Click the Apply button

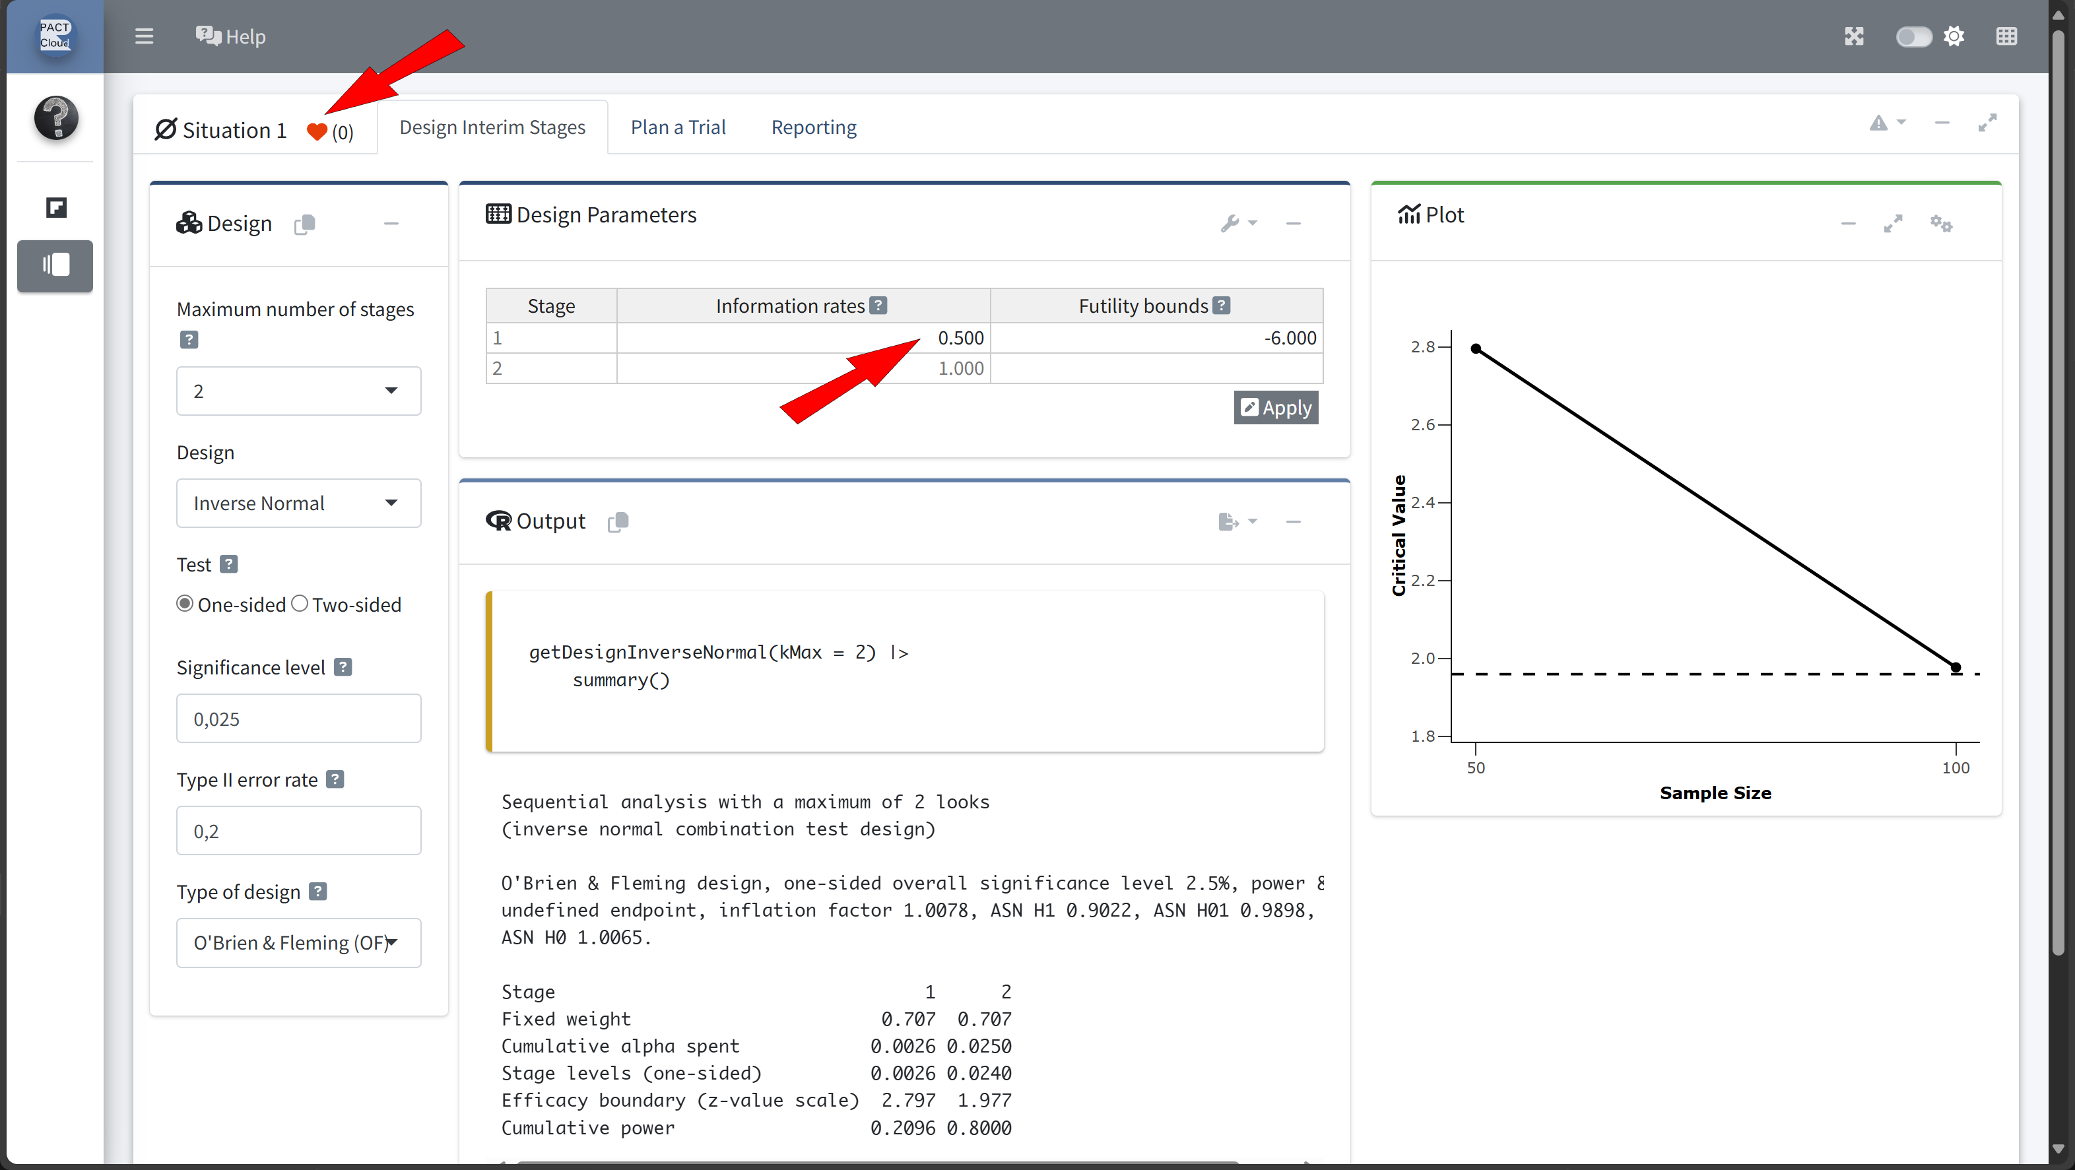pyautogui.click(x=1275, y=407)
